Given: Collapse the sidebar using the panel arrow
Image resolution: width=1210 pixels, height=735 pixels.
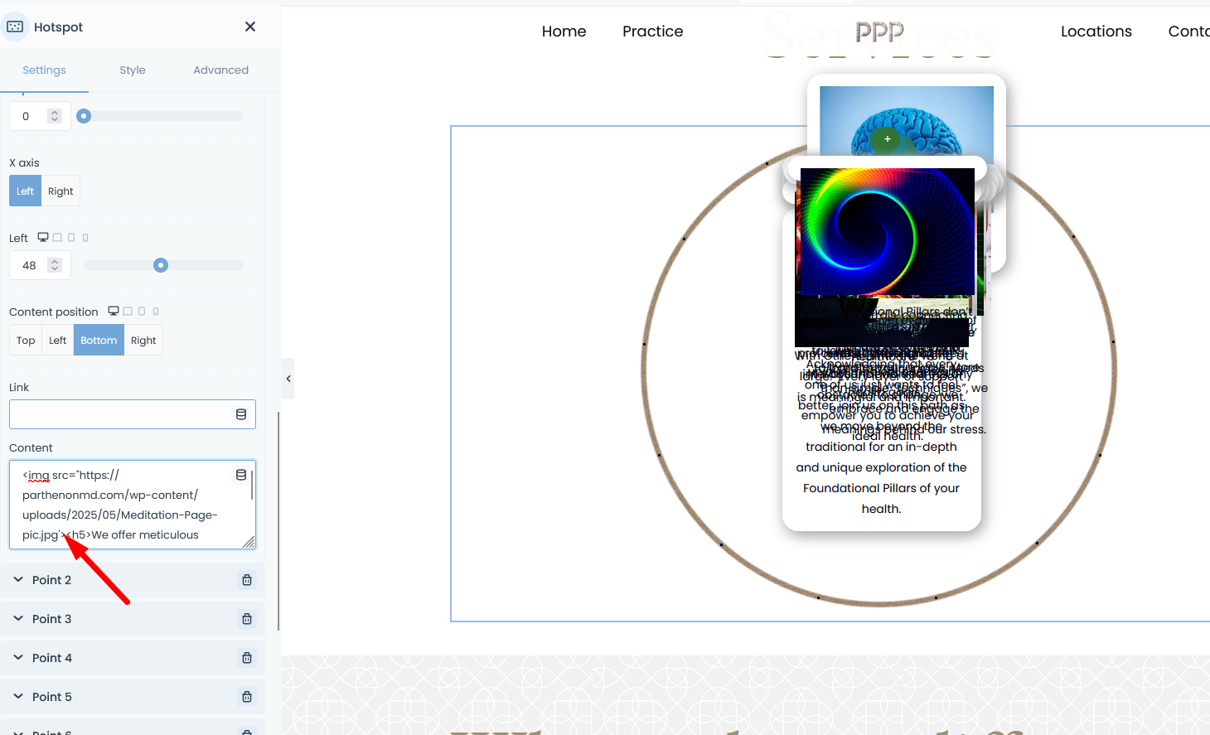Looking at the screenshot, I should pos(288,379).
